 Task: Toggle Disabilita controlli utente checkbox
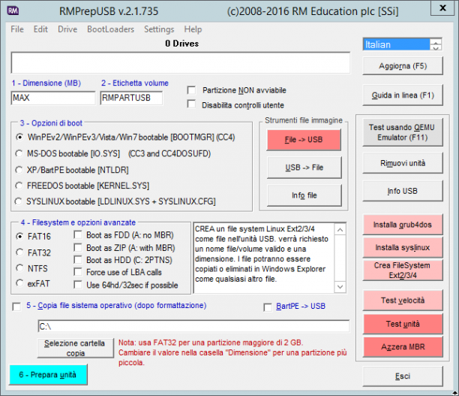pos(191,104)
